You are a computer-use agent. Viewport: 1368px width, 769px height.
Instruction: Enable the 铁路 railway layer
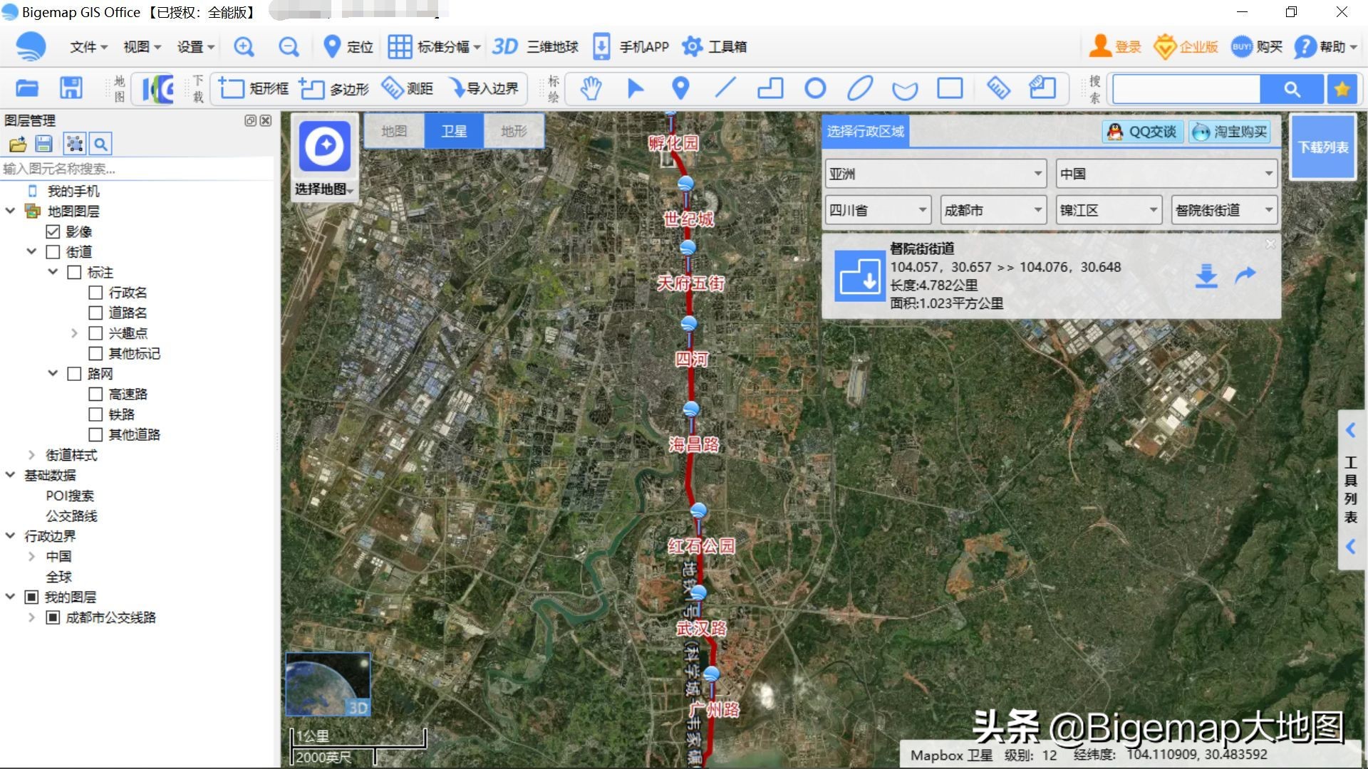coord(96,414)
